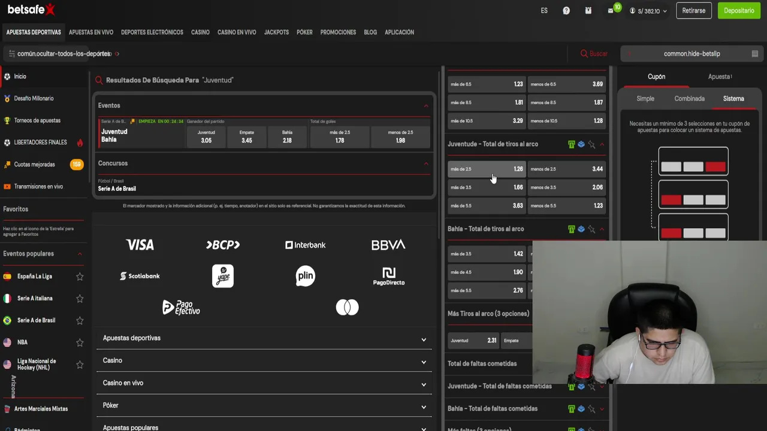The image size is (767, 431).
Task: Select menos de 2.5 at 3.44 odds
Action: tap(567, 169)
